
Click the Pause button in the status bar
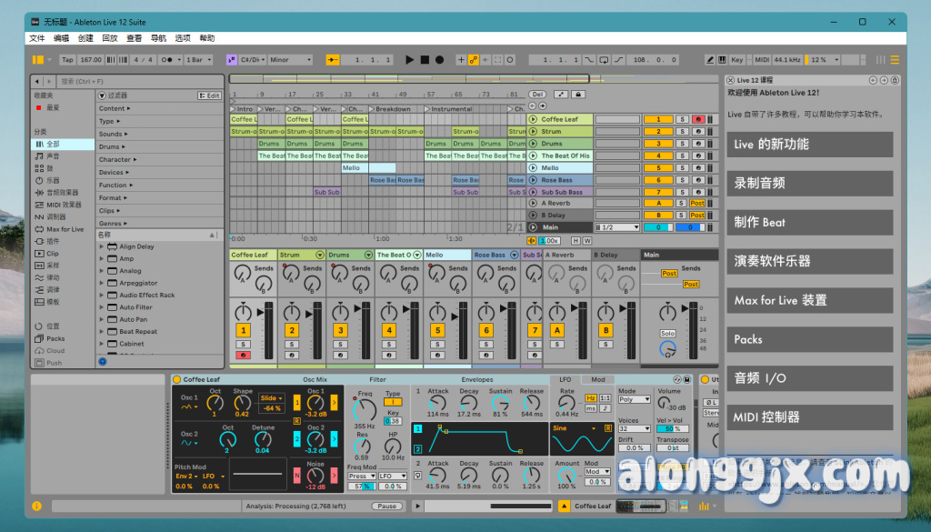click(388, 506)
